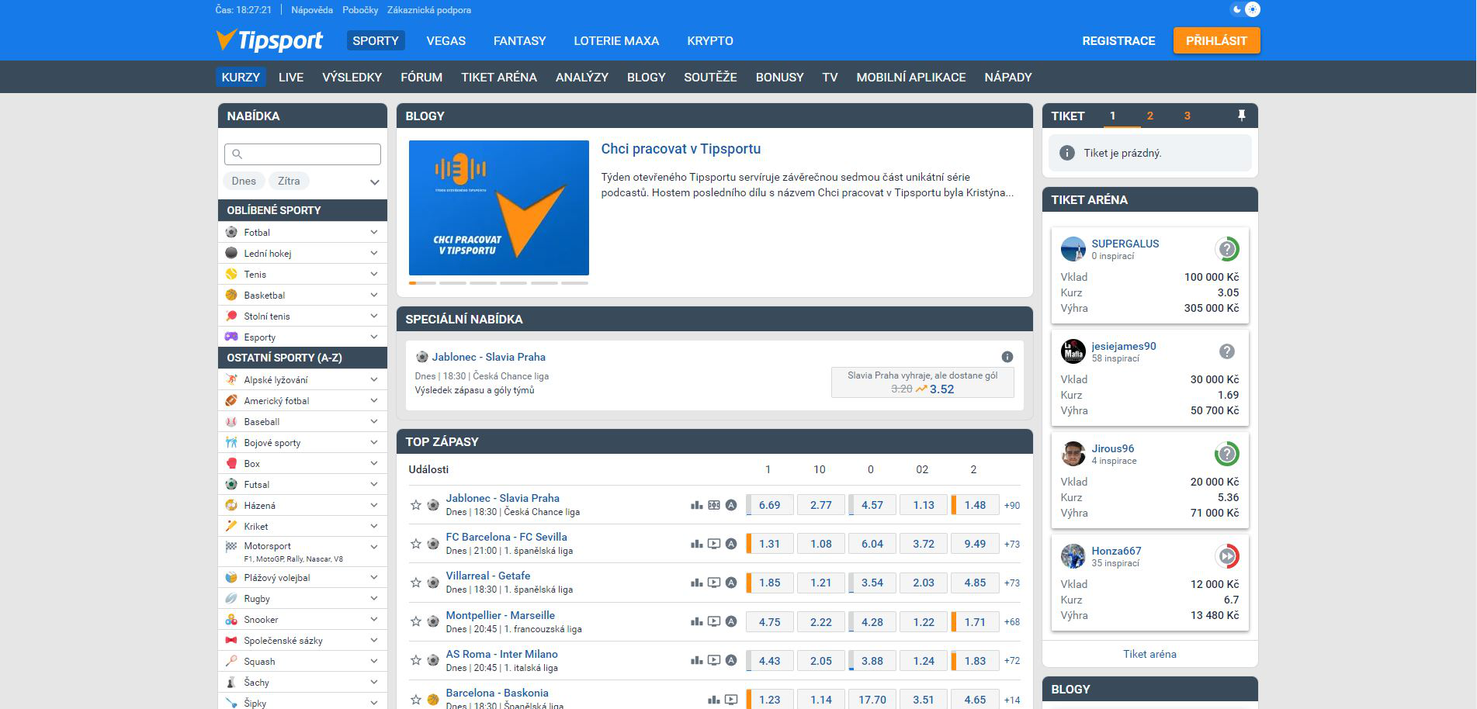Filter offers by Dnes
This screenshot has width=1477, height=709.
[244, 181]
